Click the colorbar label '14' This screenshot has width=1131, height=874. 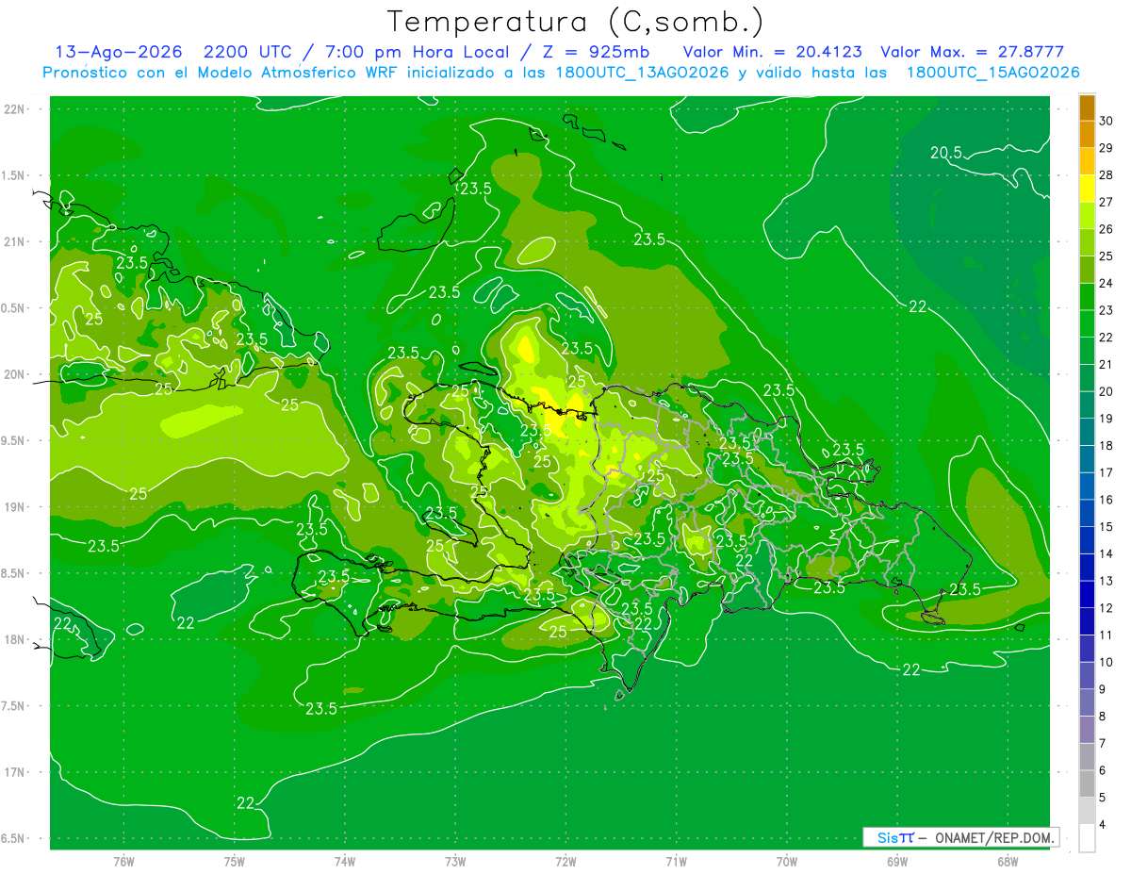coord(1106,553)
